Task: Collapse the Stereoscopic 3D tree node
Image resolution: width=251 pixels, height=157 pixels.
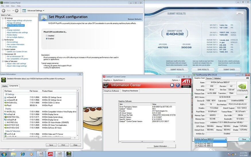Action: pos(3,54)
